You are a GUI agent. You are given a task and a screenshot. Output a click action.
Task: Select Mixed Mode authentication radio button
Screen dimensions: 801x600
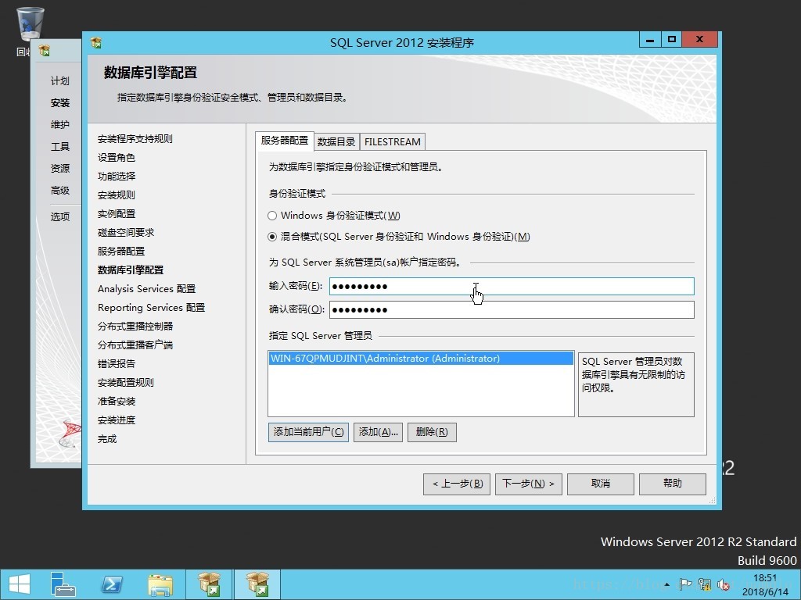click(x=272, y=237)
